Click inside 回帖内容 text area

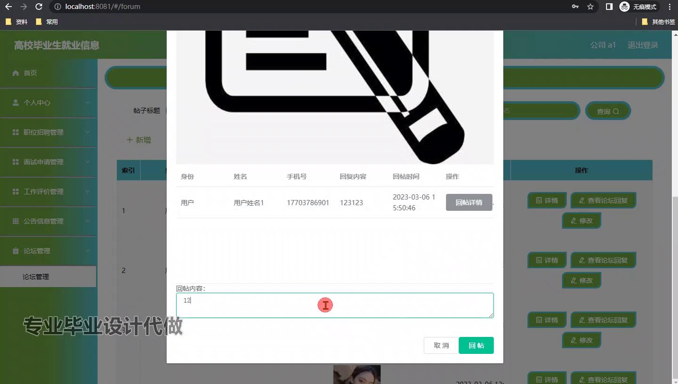[335, 305]
